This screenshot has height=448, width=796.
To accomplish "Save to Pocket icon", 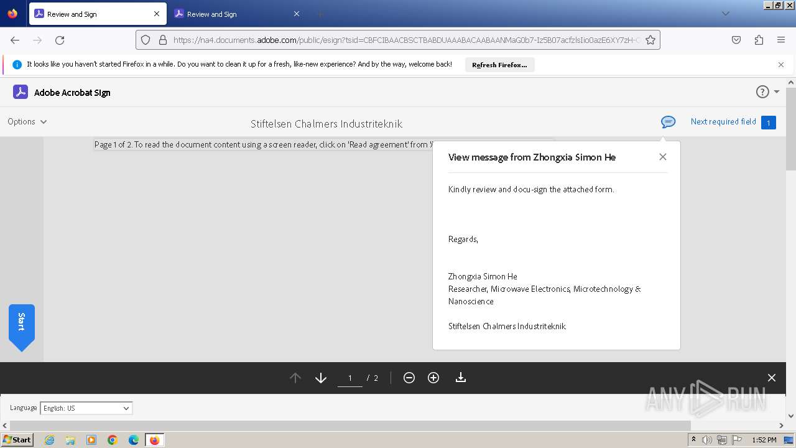I will pos(736,40).
